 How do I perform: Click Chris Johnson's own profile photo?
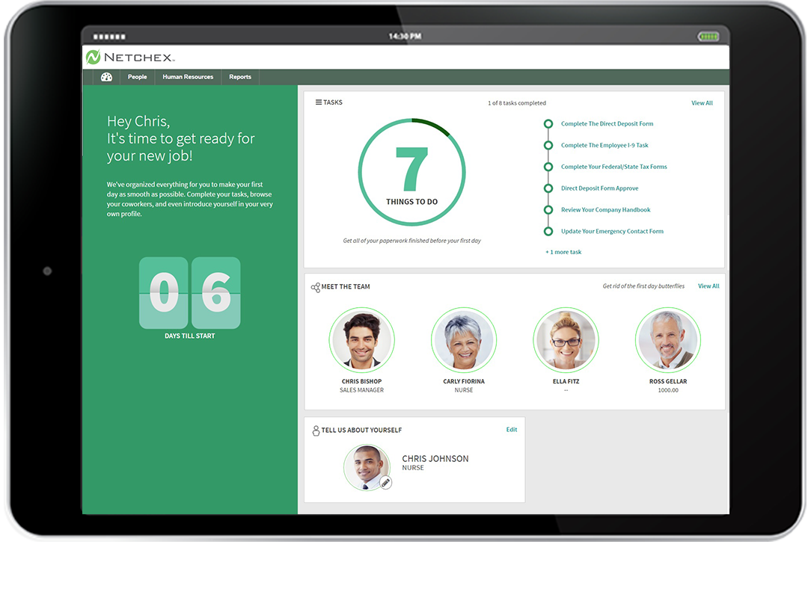pyautogui.click(x=367, y=467)
